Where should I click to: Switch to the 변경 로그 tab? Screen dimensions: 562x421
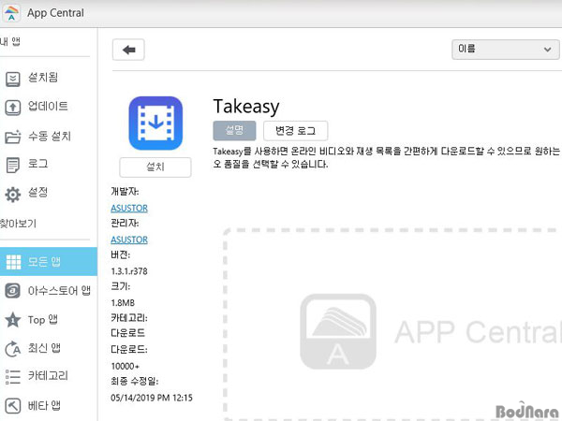coord(295,131)
